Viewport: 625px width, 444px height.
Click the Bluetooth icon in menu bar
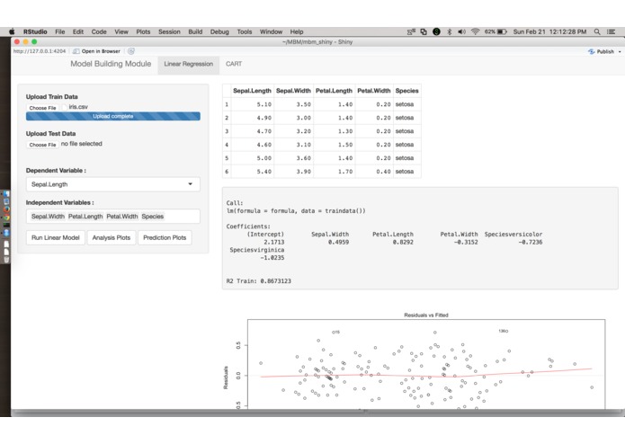[x=450, y=31]
